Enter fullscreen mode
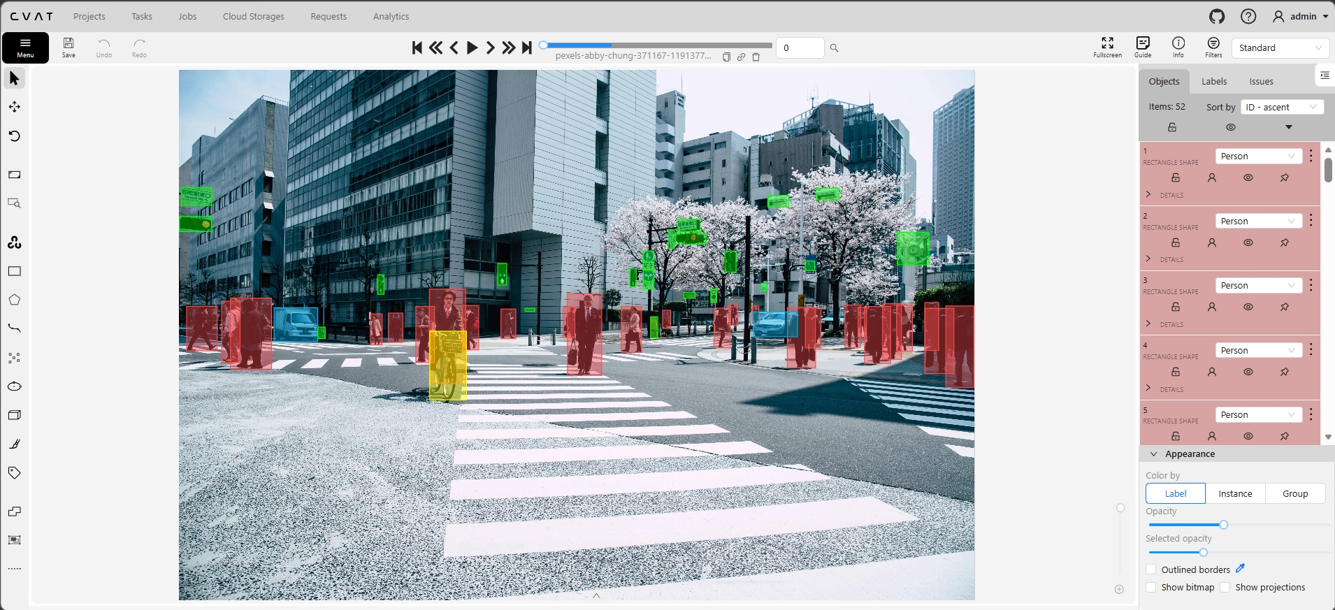Image resolution: width=1335 pixels, height=610 pixels. pos(1107,48)
